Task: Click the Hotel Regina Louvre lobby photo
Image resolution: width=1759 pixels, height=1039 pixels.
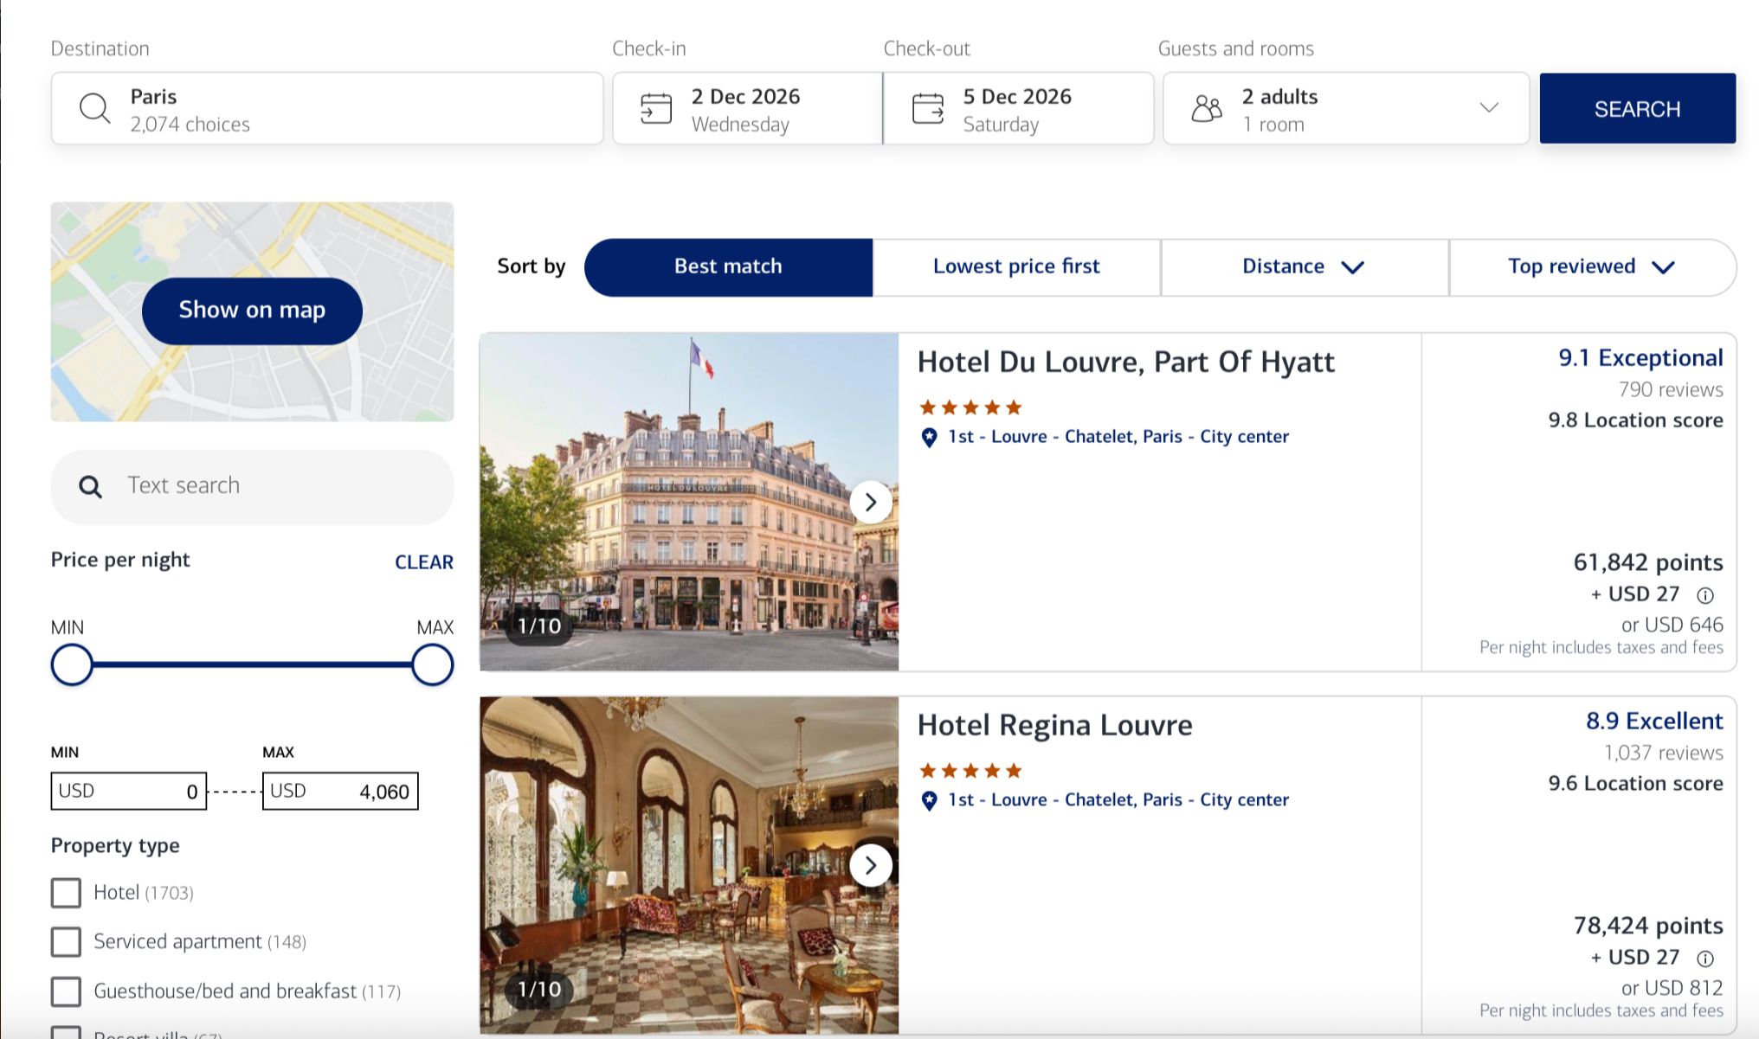Action: tap(689, 865)
